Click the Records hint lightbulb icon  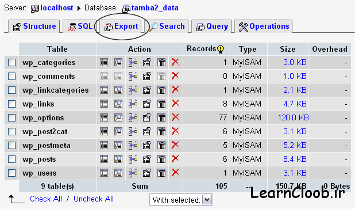pyautogui.click(x=221, y=50)
